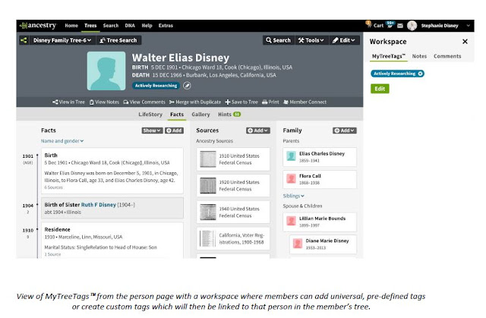The image size is (486, 318).
Task: Click the Print action
Action: (270, 102)
